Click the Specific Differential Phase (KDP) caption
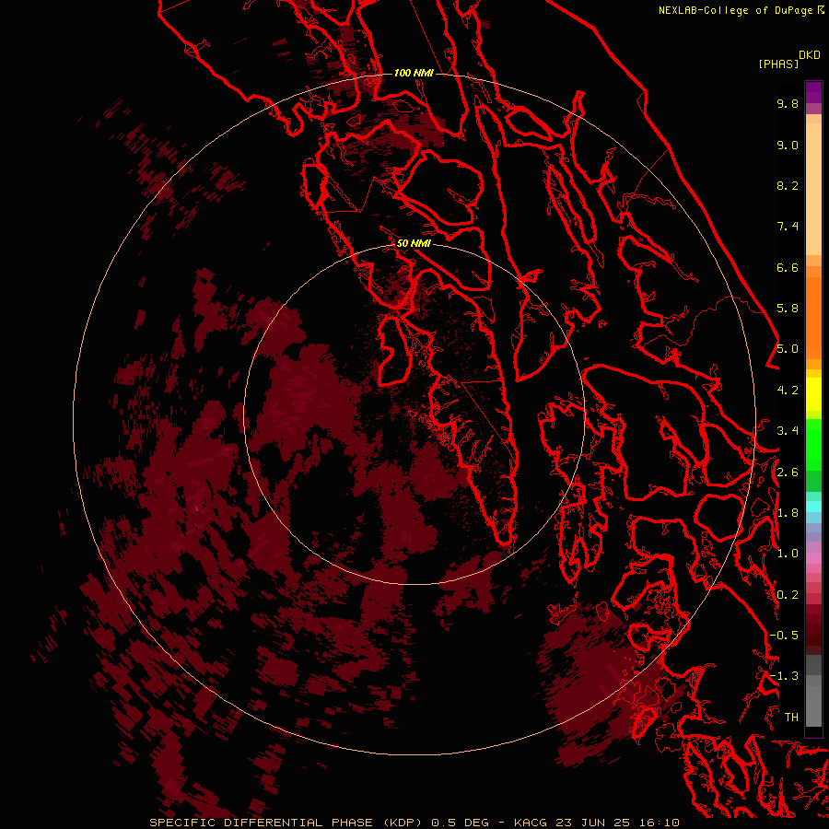The image size is (829, 829). pyautogui.click(x=287, y=823)
